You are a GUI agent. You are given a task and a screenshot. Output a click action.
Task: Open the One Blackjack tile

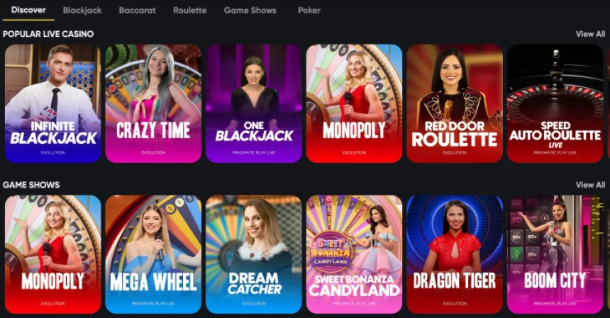point(254,103)
